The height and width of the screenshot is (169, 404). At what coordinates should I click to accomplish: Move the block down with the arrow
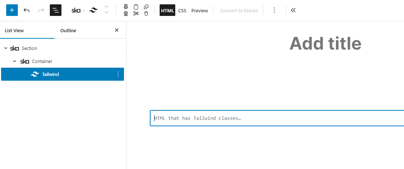pyautogui.click(x=106, y=13)
